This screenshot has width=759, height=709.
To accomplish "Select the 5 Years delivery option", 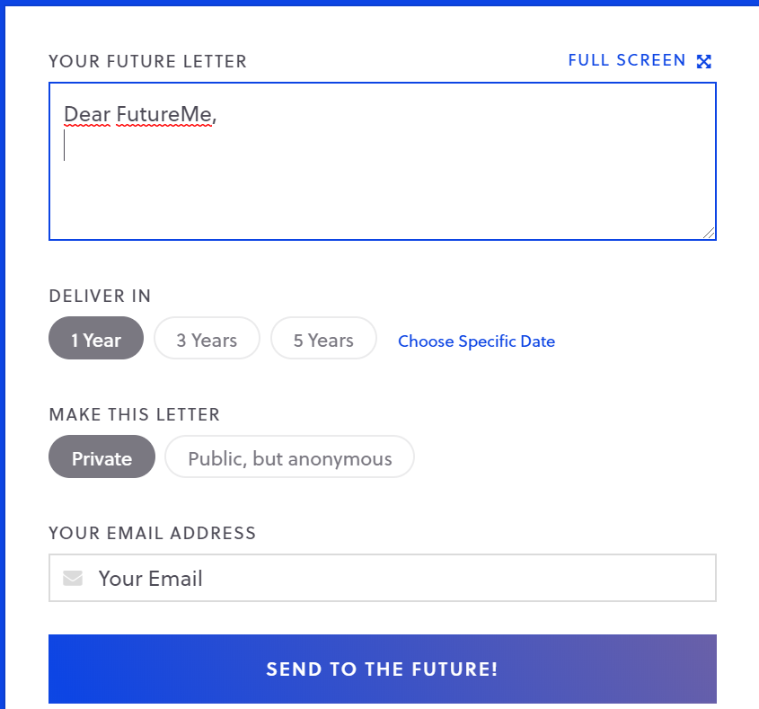I will (323, 339).
